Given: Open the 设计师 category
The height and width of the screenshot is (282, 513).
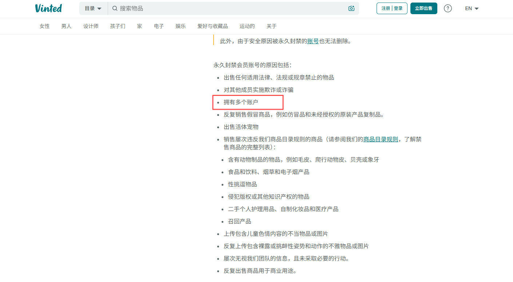Looking at the screenshot, I should [91, 26].
